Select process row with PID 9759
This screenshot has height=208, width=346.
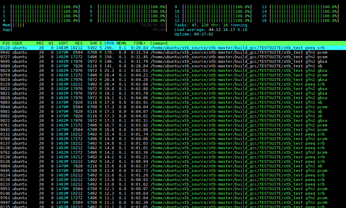[173, 75]
